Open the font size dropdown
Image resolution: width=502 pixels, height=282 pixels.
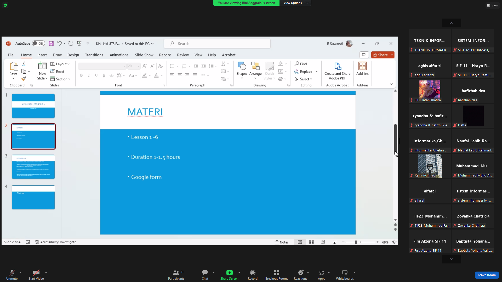[x=139, y=66]
